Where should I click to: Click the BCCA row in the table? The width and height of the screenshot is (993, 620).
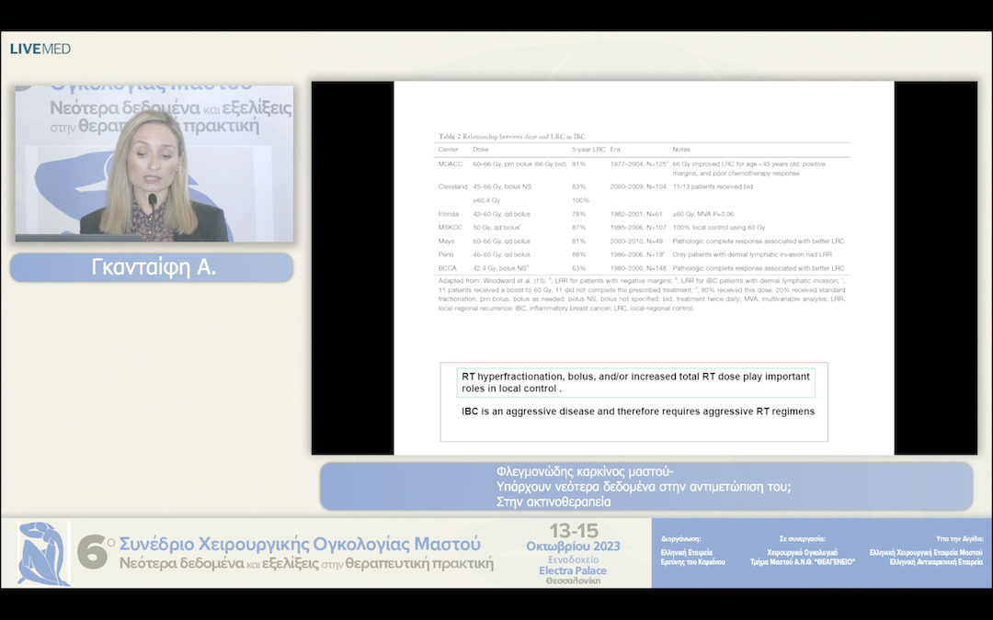point(642,267)
